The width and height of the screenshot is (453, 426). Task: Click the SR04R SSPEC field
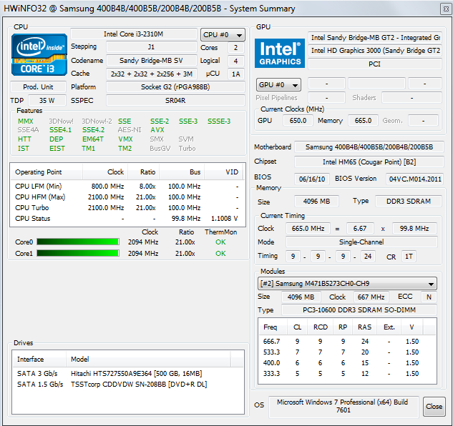coord(175,101)
